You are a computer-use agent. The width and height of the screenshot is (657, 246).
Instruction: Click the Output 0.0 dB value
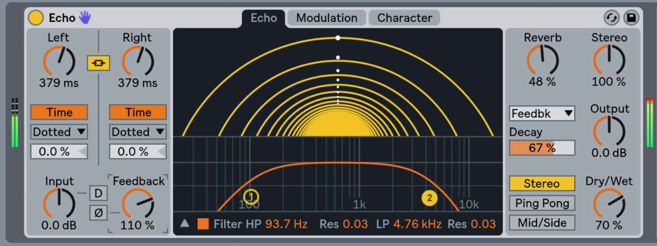tap(609, 153)
